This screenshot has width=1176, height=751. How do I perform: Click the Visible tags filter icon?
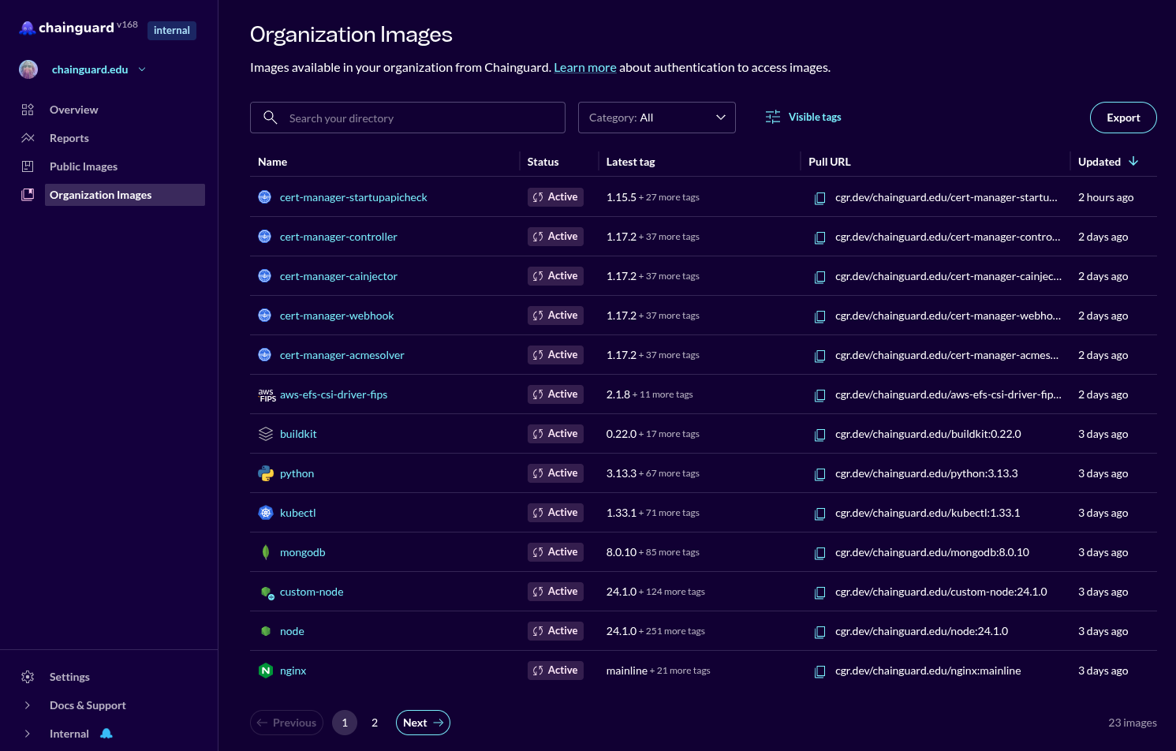coord(771,116)
